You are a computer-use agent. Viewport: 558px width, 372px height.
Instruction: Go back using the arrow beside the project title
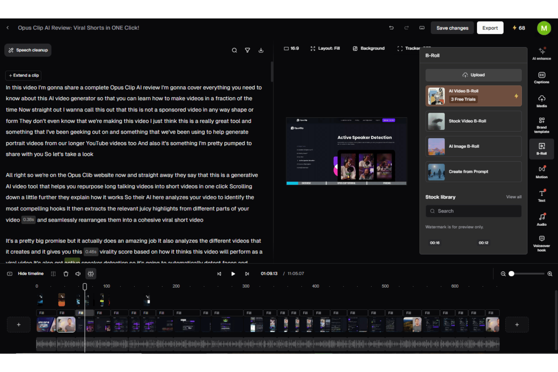[8, 28]
